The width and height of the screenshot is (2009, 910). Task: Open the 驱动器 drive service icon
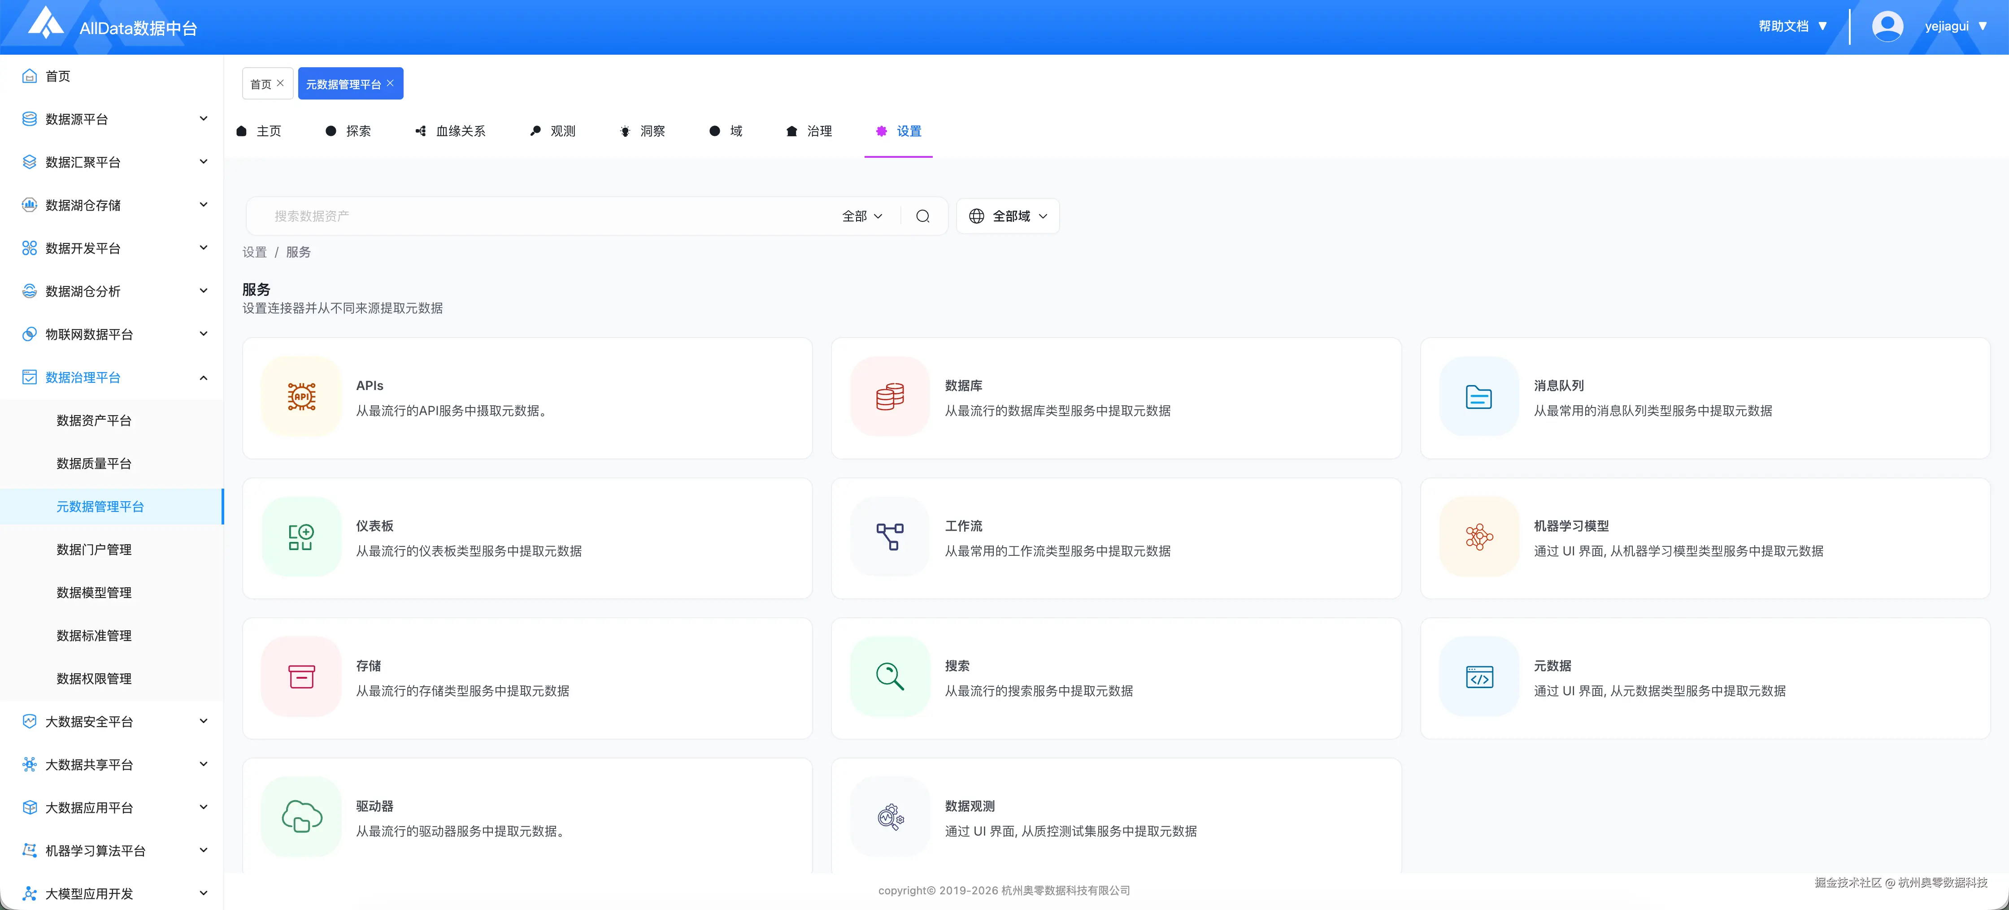click(302, 817)
